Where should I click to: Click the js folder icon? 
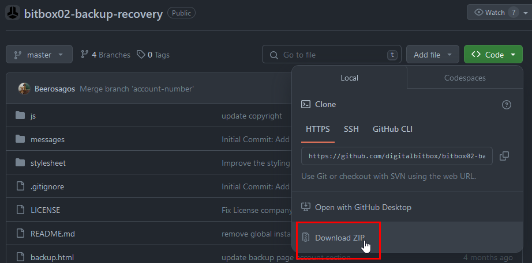pos(20,116)
